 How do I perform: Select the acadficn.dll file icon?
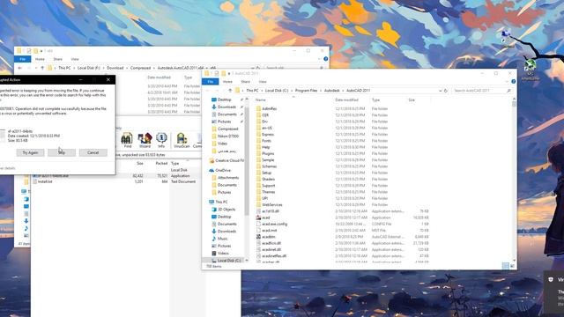click(258, 243)
